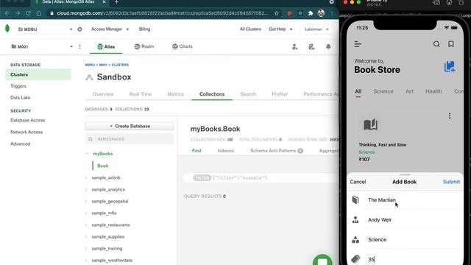This screenshot has width=471, height=265.
Task: Tap the search icon in Book Store app
Action: point(436,44)
